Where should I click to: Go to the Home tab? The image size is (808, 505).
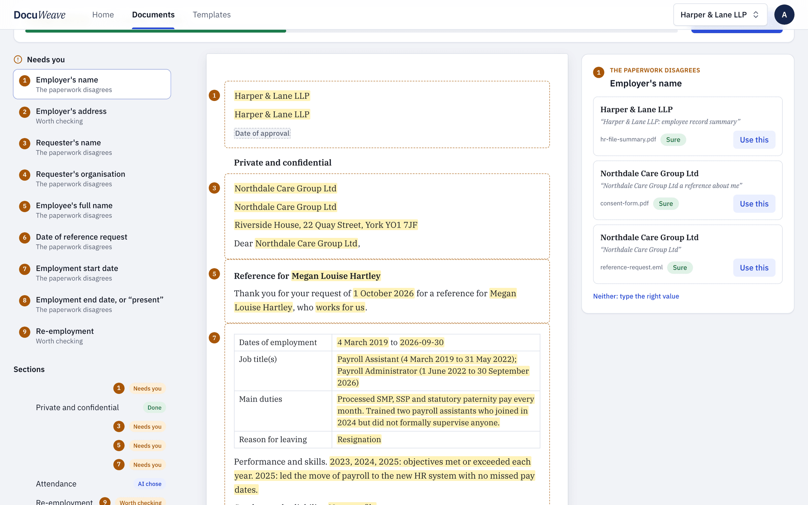(103, 14)
